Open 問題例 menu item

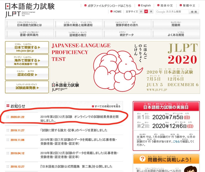(176, 24)
